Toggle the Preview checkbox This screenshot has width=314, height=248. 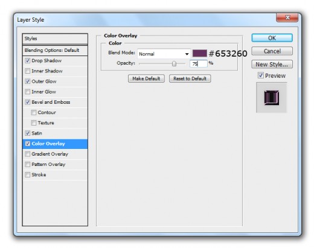pos(261,75)
